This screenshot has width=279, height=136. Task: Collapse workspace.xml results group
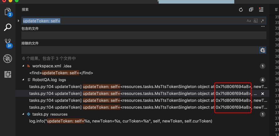[23, 66]
